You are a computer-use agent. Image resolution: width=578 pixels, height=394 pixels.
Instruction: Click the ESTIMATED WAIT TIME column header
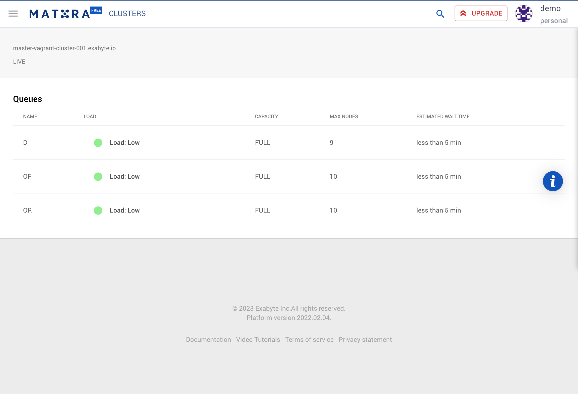coord(443,116)
